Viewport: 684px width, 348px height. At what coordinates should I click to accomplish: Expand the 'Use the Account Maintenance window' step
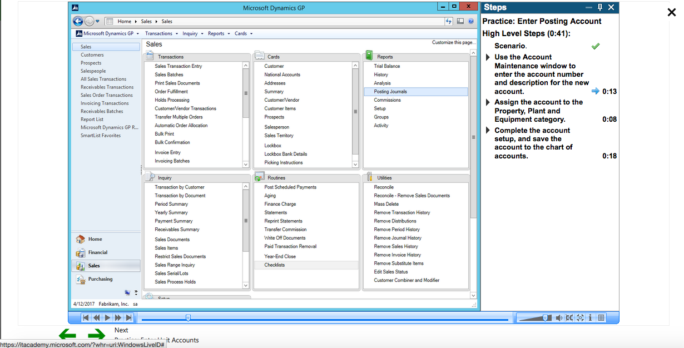point(488,57)
